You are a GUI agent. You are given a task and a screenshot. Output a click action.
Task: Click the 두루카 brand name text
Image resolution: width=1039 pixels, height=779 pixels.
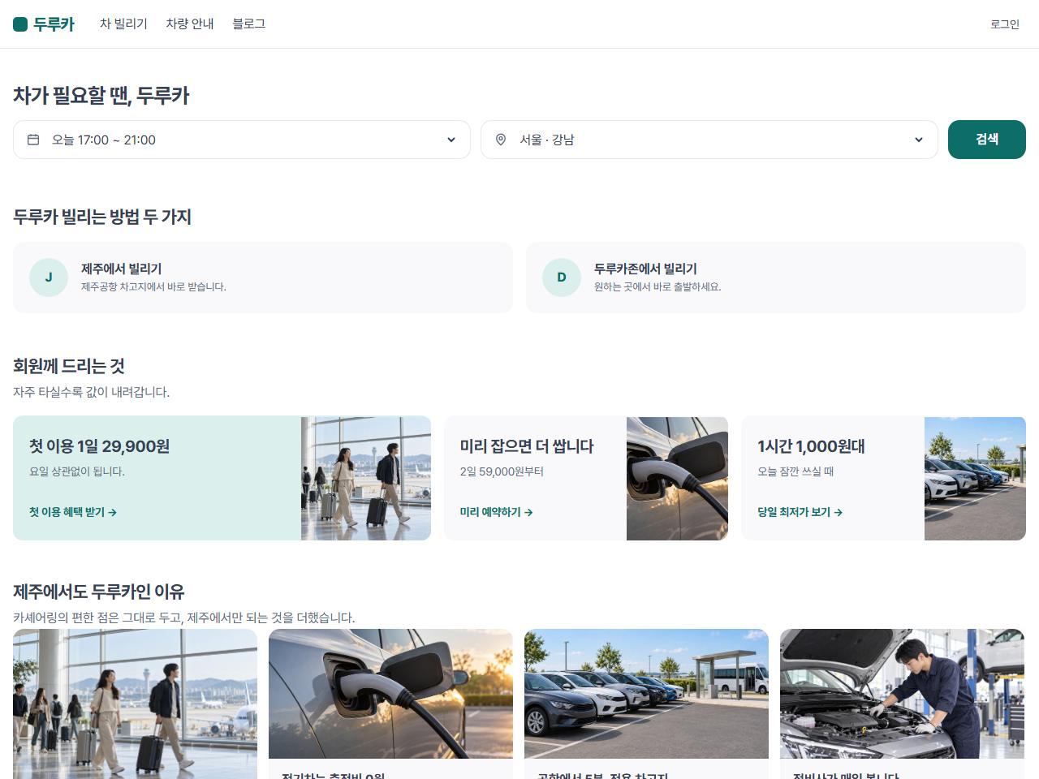54,24
